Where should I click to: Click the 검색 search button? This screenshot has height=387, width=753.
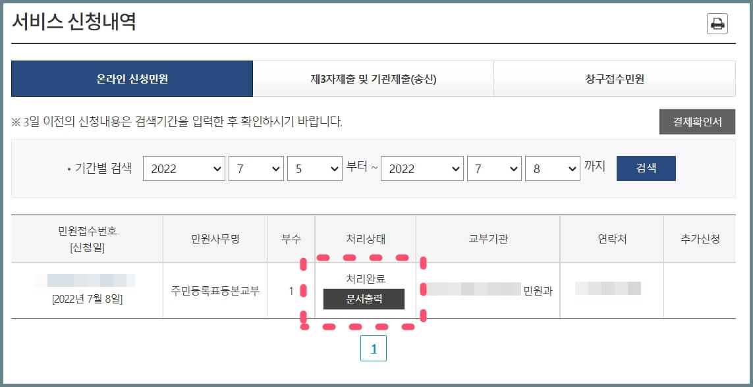coord(646,168)
